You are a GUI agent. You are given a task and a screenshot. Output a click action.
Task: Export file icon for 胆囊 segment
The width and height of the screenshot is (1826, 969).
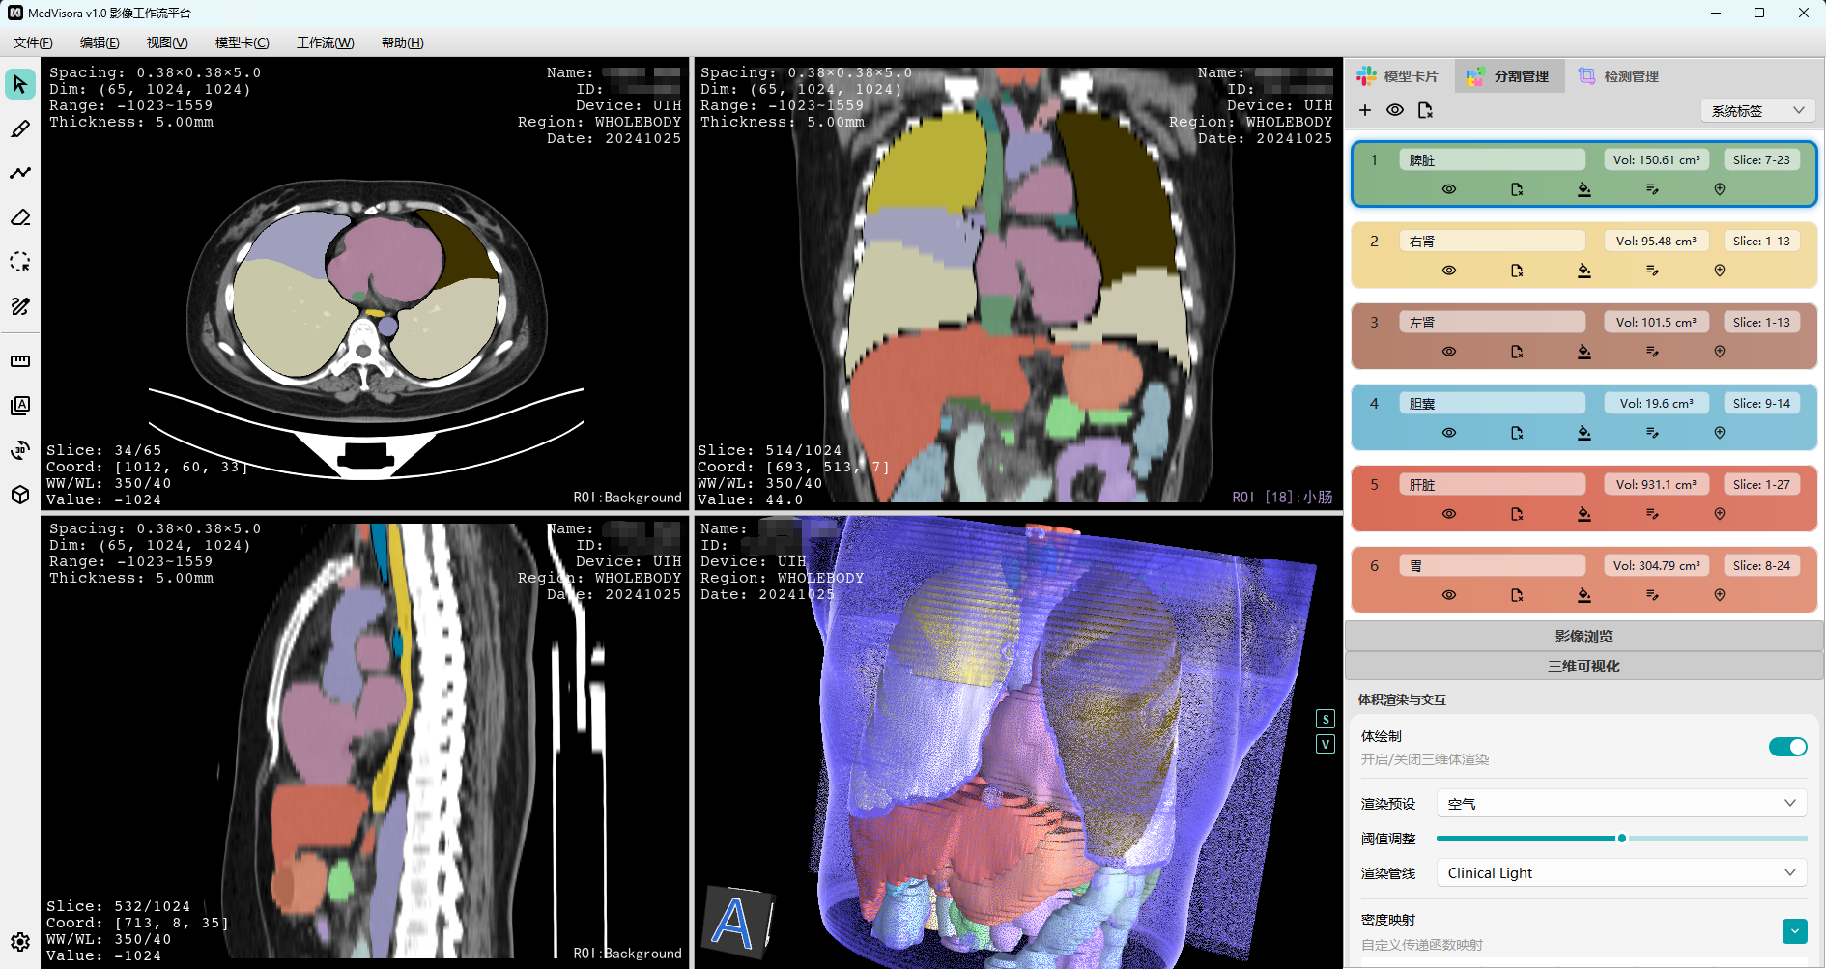1517,433
